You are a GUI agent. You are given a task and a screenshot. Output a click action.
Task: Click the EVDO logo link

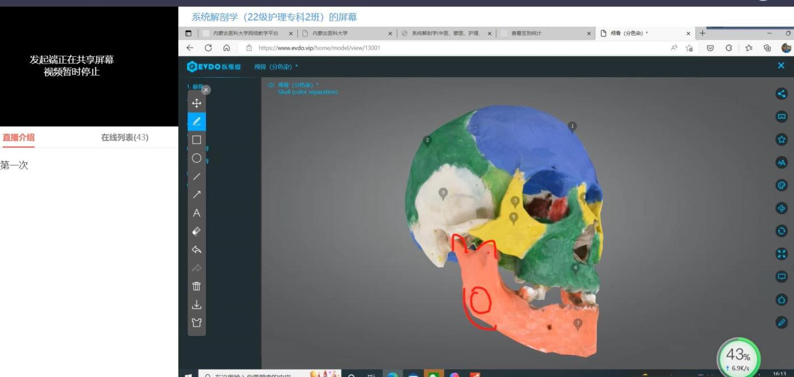pyautogui.click(x=214, y=67)
